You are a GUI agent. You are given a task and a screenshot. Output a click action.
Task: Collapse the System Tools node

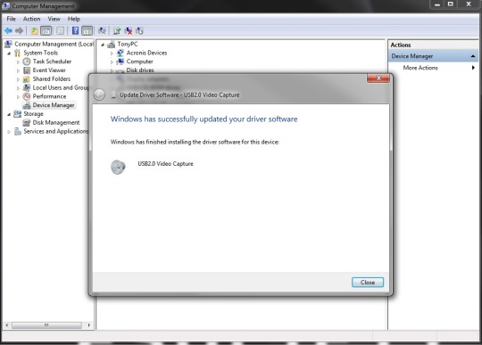coord(9,53)
